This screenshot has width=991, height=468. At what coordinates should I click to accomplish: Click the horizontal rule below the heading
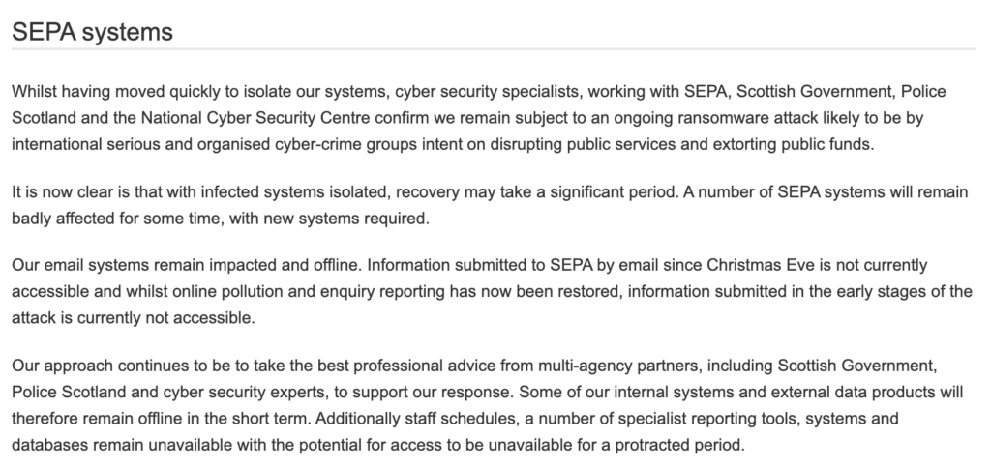coord(493,48)
